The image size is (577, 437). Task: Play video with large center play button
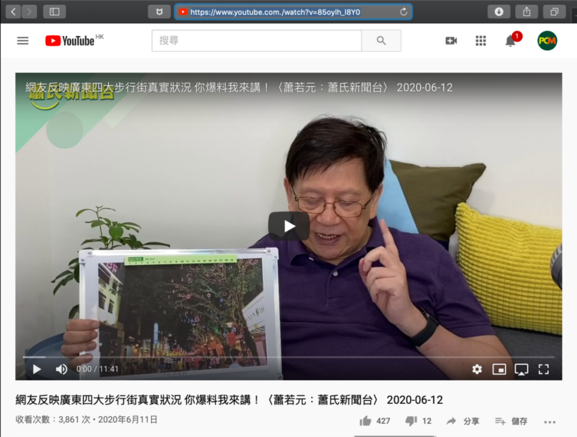point(289,226)
